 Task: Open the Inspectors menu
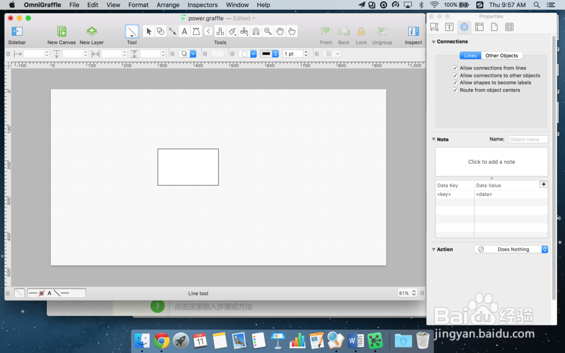(202, 5)
